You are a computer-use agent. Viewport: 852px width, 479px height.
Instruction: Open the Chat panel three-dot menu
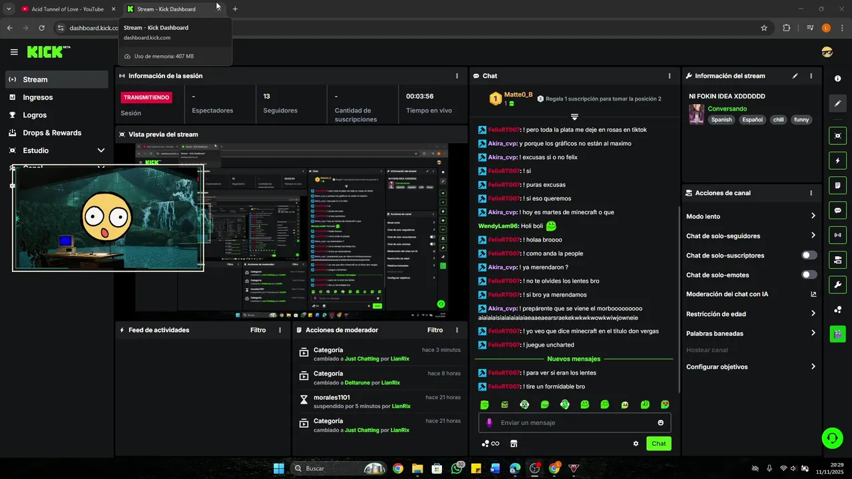[670, 76]
